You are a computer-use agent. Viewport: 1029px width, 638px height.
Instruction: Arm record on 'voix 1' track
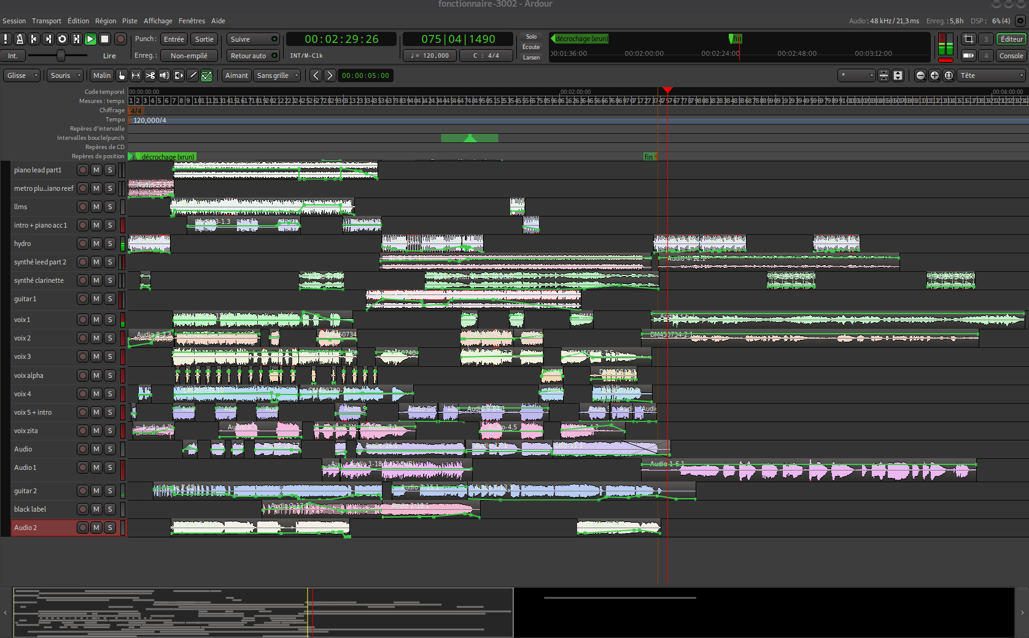coord(83,320)
